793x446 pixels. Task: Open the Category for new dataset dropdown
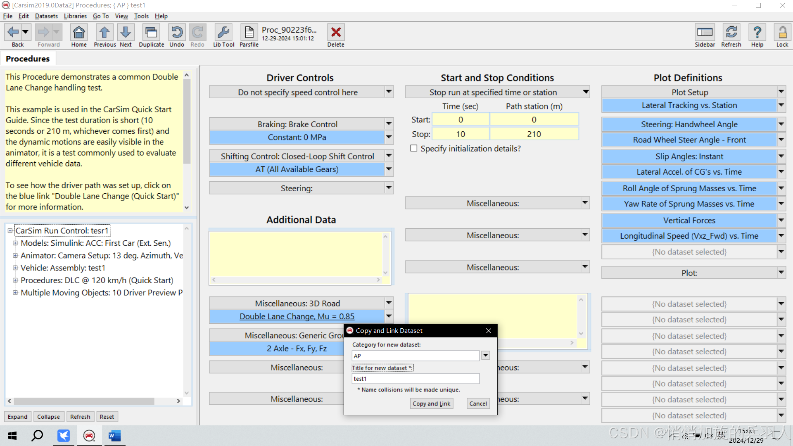[x=486, y=356]
